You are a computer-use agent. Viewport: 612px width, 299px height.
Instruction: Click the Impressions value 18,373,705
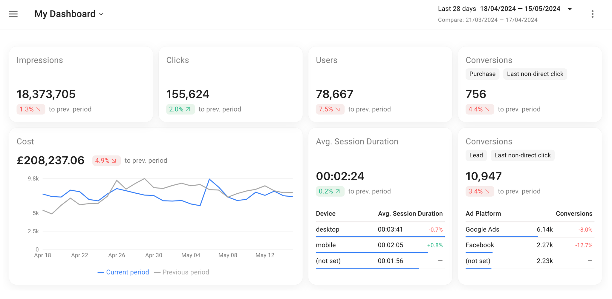[46, 94]
